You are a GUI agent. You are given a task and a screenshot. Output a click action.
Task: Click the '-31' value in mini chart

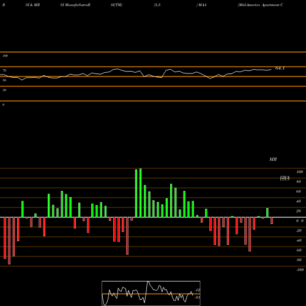tap(198, 297)
